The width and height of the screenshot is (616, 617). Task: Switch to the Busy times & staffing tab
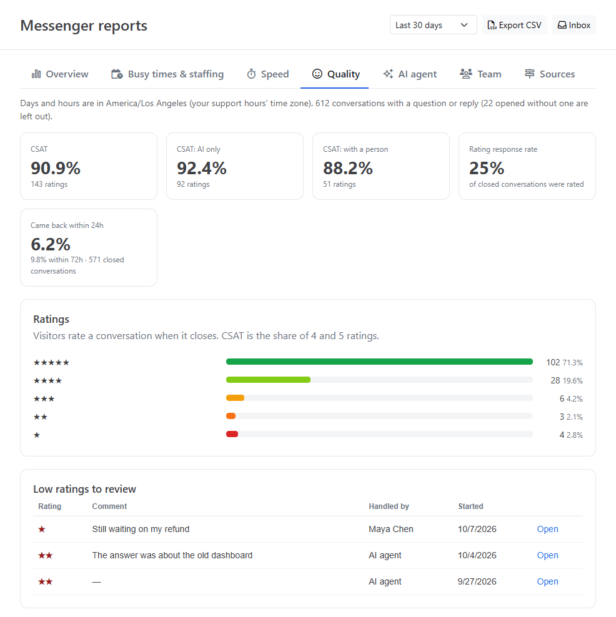[x=167, y=74]
